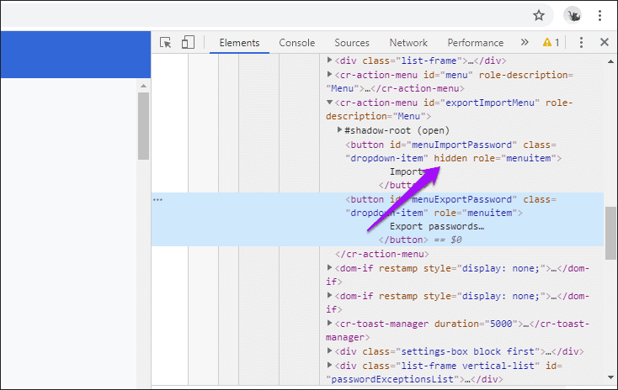
Task: Activate the inspect element picker tool
Action: click(x=166, y=42)
